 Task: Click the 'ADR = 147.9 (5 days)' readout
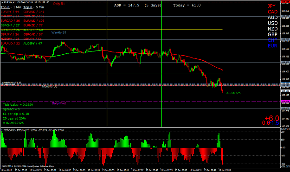coord(138,5)
